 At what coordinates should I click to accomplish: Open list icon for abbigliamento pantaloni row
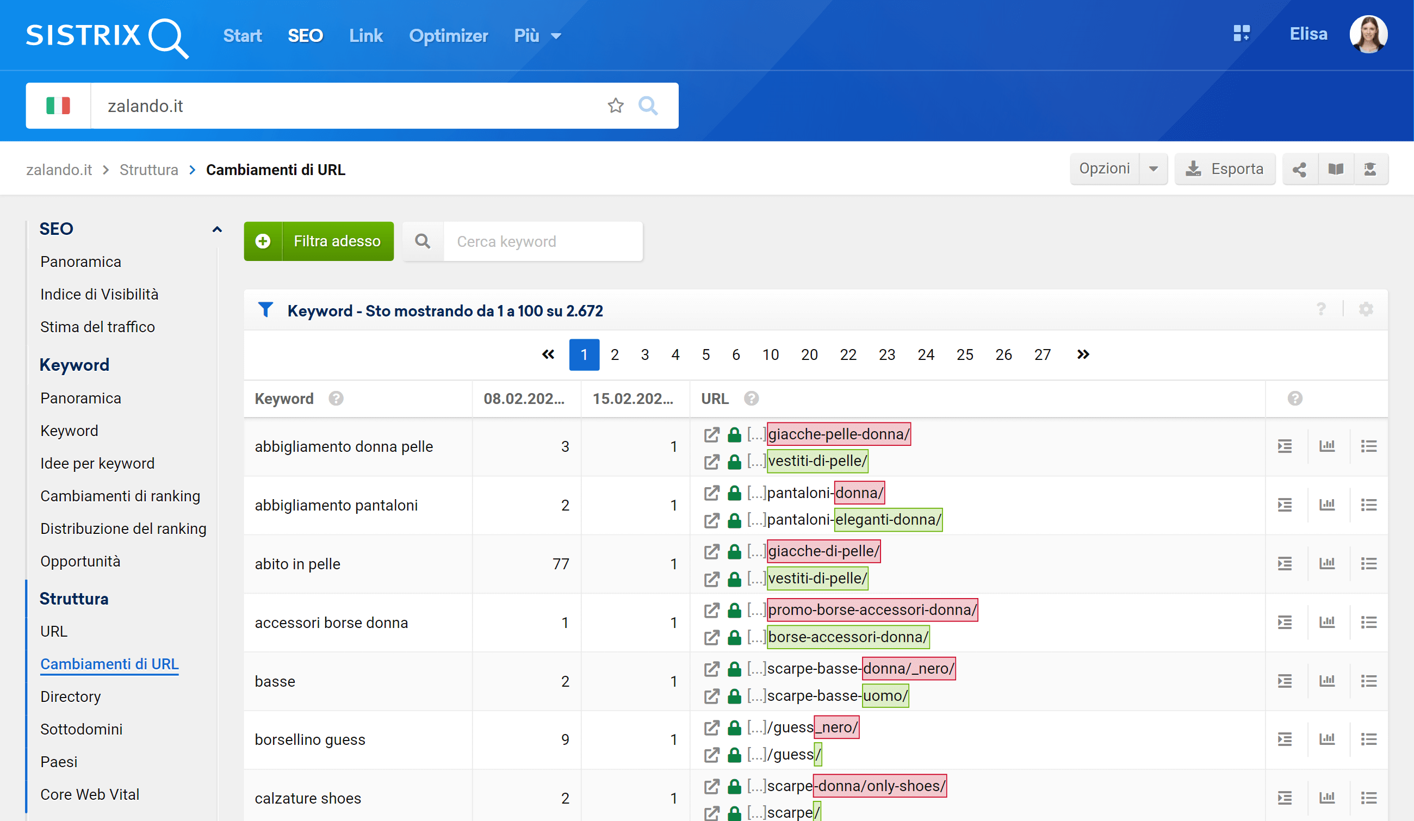[1368, 505]
